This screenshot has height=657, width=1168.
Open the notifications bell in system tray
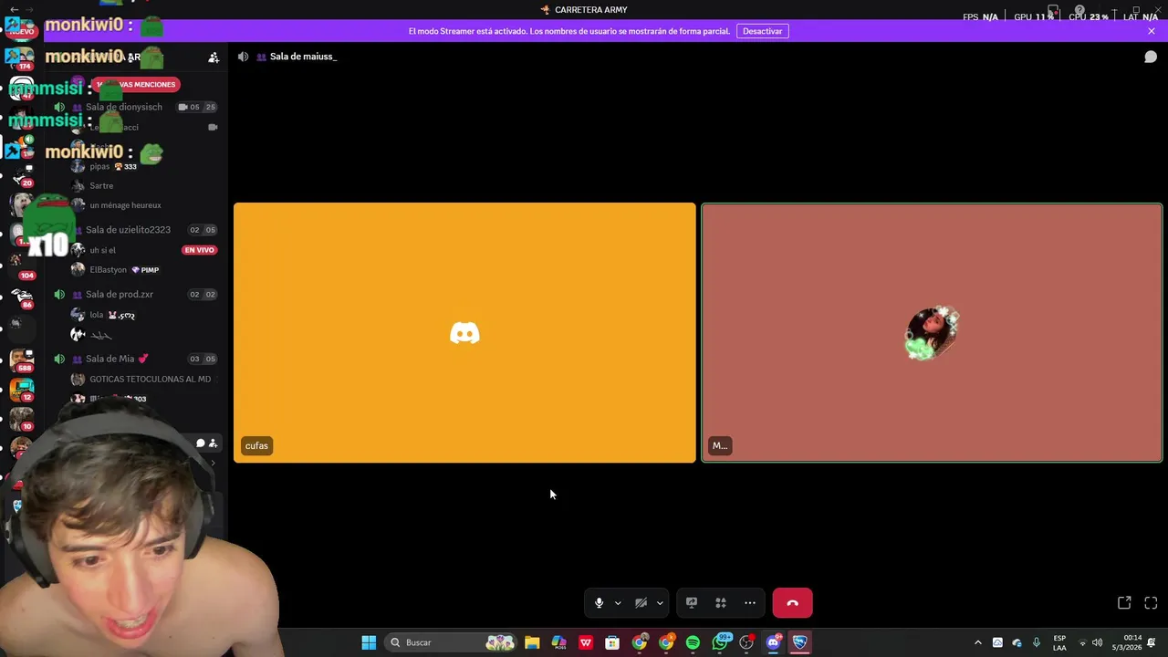(x=1152, y=642)
